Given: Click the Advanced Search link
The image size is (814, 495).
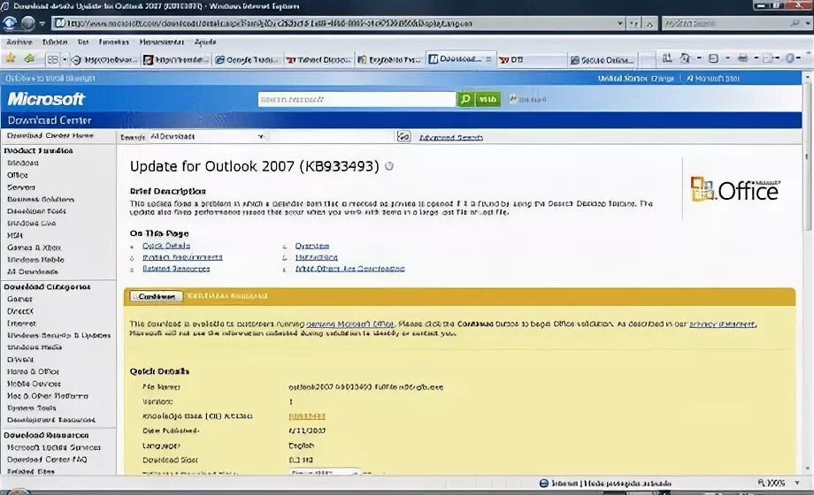Looking at the screenshot, I should 450,138.
